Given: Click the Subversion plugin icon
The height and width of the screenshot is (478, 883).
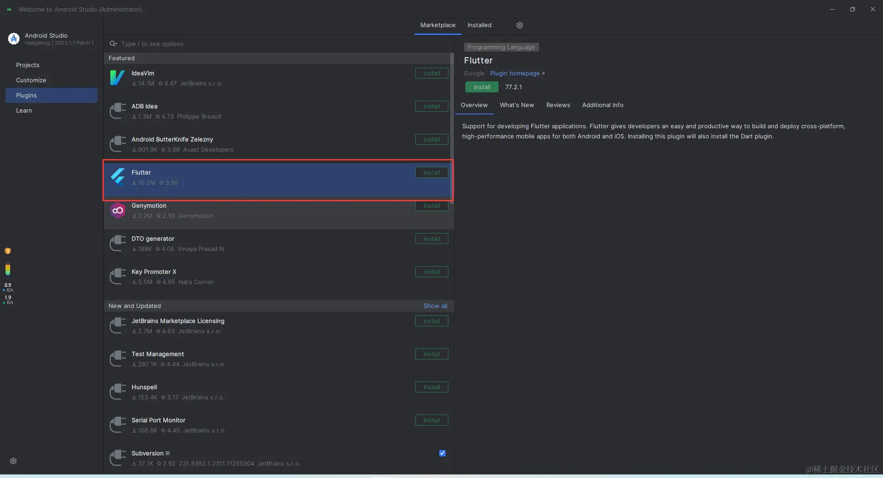Looking at the screenshot, I should pyautogui.click(x=118, y=458).
